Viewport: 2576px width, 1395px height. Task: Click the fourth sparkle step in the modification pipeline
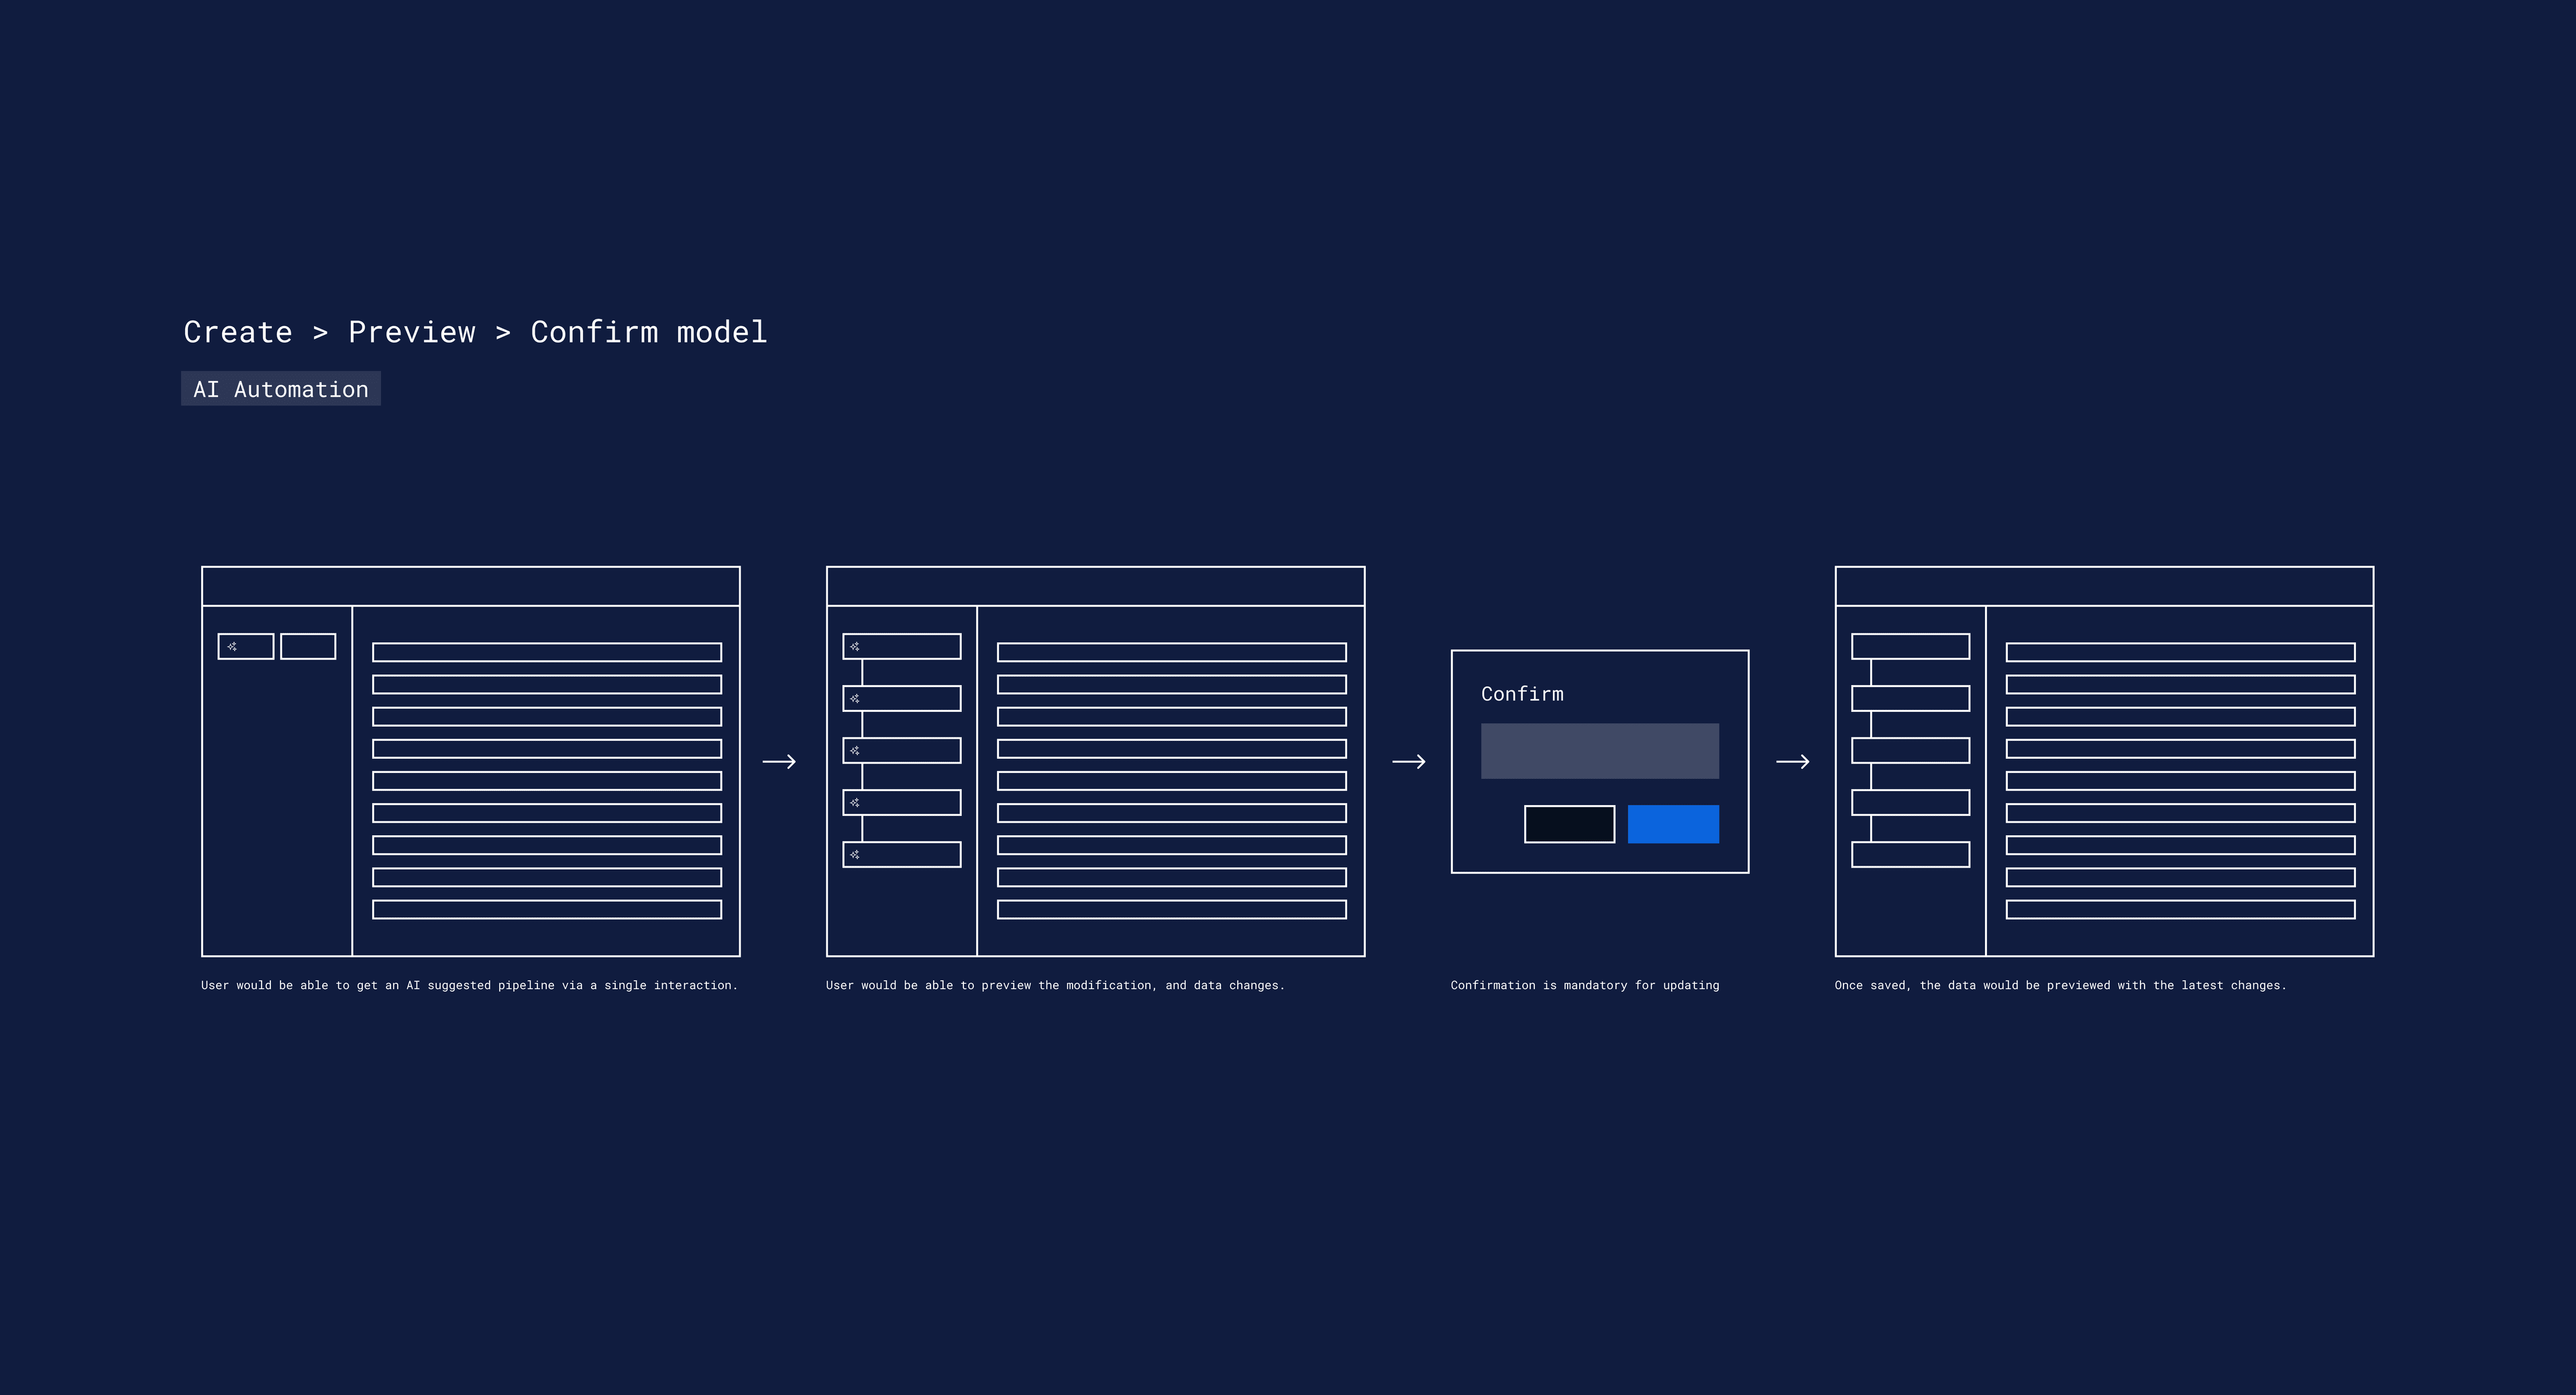click(856, 802)
